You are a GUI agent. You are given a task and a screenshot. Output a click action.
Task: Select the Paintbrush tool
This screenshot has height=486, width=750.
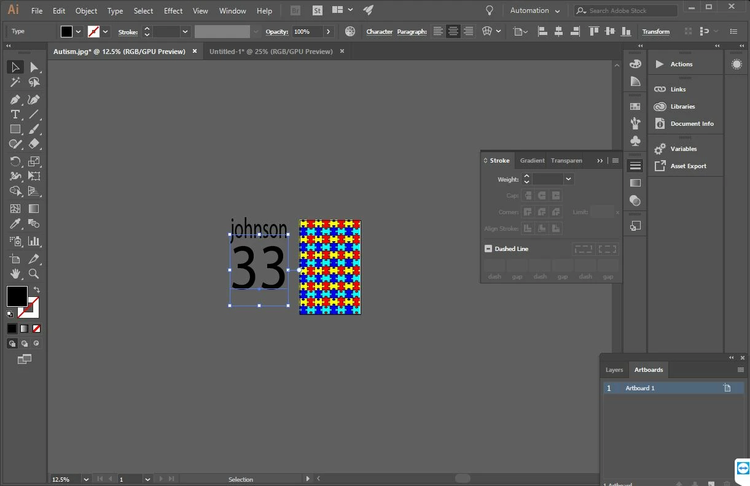tap(34, 129)
